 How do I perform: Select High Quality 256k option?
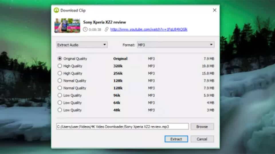60,73
